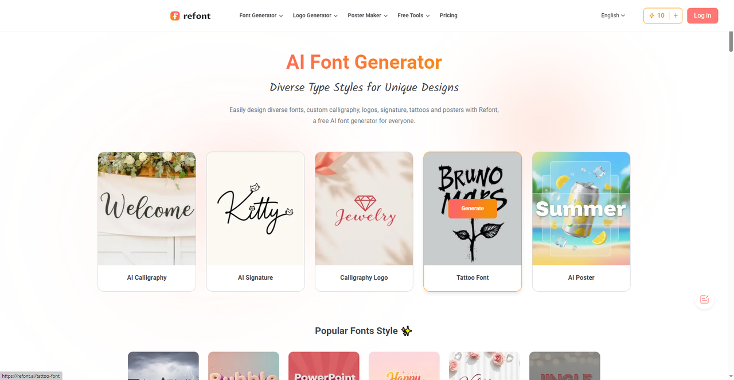
Task: Open the AI Signature Kitty card
Action: click(255, 221)
